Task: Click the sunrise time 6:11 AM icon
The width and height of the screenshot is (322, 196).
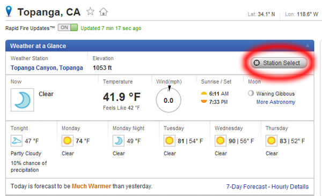Action: [204, 94]
